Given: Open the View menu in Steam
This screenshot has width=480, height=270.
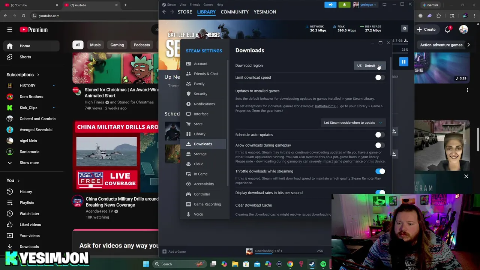Looking at the screenshot, I should tap(183, 5).
